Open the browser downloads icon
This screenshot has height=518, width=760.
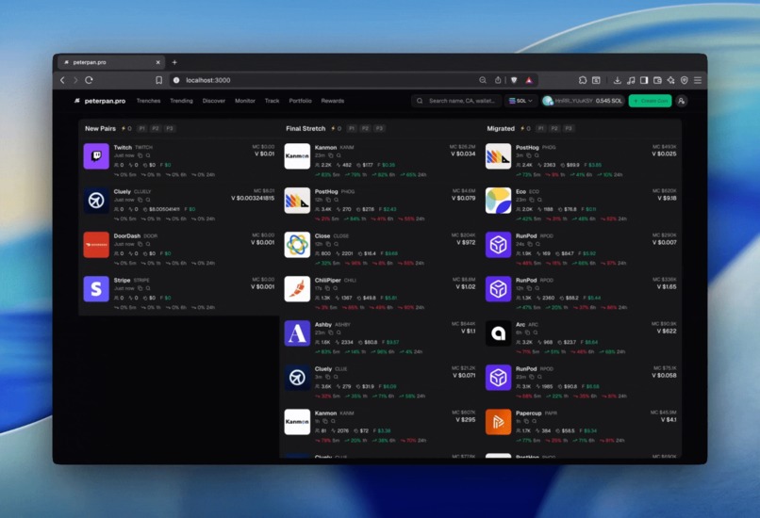[x=617, y=80]
